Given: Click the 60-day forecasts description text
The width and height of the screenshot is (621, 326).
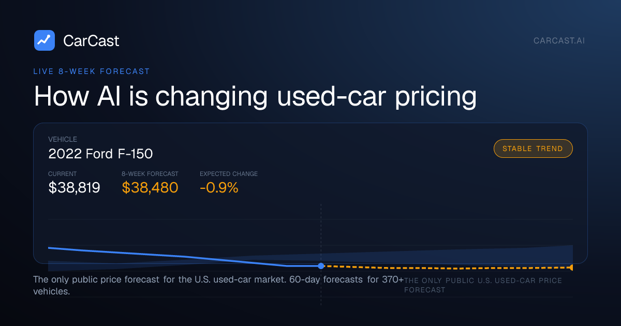Looking at the screenshot, I should coord(218,285).
